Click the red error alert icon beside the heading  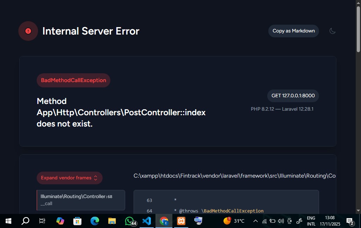coord(28,31)
